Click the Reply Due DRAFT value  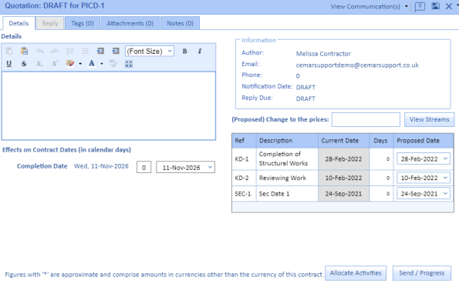(x=305, y=98)
